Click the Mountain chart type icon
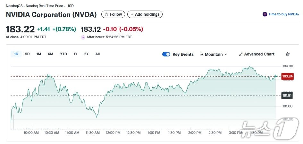The image size is (303, 144). pyautogui.click(x=202, y=55)
